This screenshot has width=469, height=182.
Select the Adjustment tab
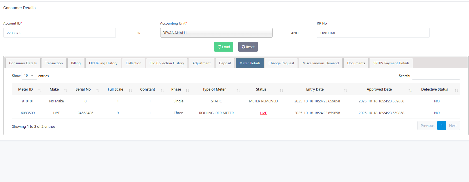(x=201, y=63)
